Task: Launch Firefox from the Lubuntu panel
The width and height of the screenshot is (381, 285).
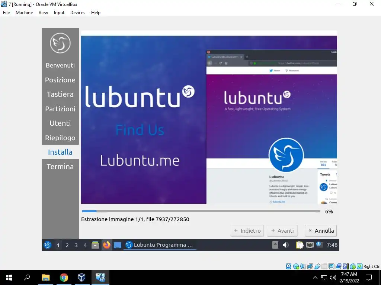Action: [106, 245]
